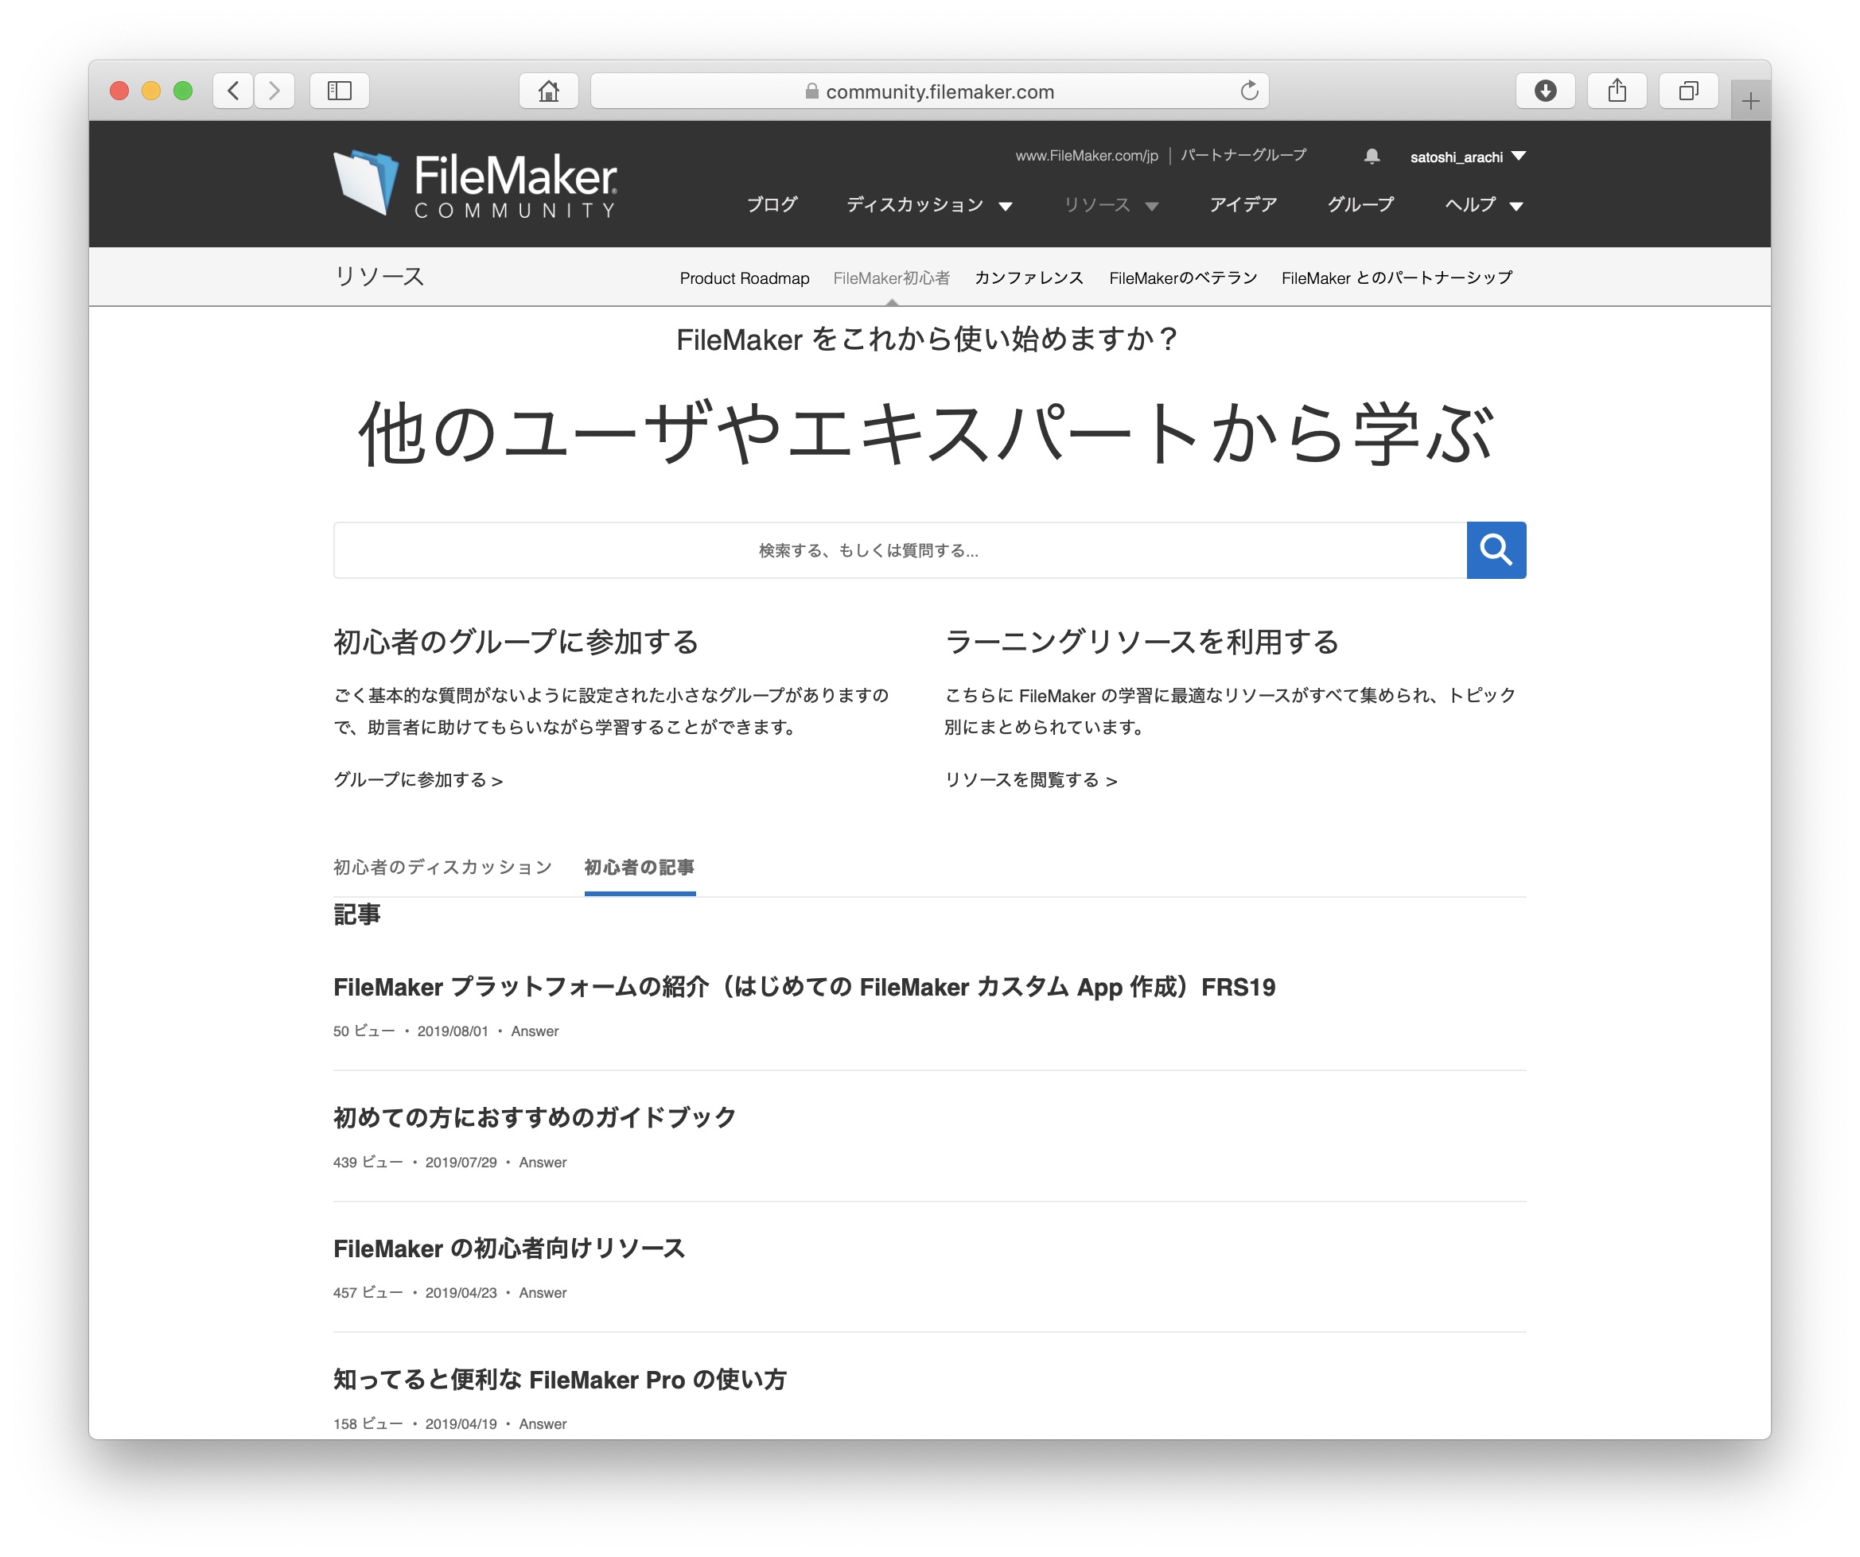Reload the page via refresh icon
1860x1557 pixels.
point(1249,91)
